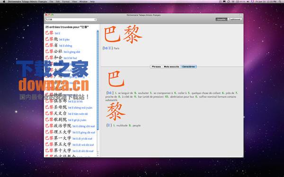Click the scroll-down arrow of results list
This screenshot has height=177, width=284.
pyautogui.click(x=98, y=155)
